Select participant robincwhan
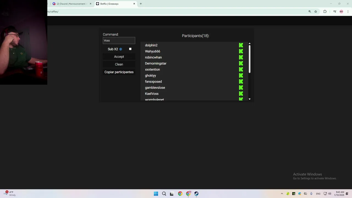The width and height of the screenshot is (352, 198). coord(153,57)
